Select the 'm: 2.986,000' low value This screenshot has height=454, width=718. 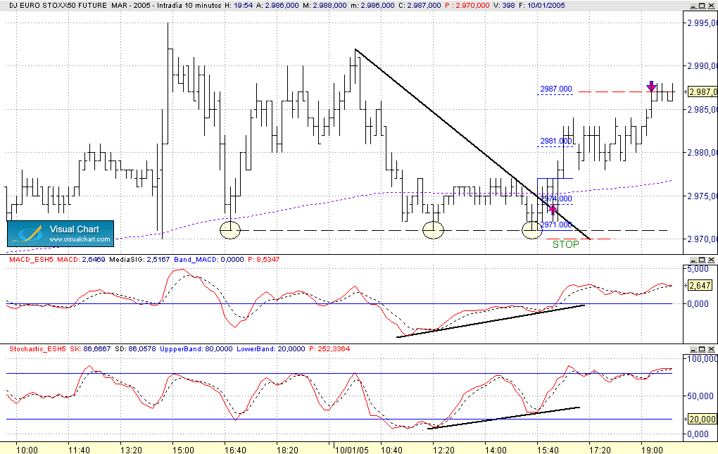[x=373, y=6]
